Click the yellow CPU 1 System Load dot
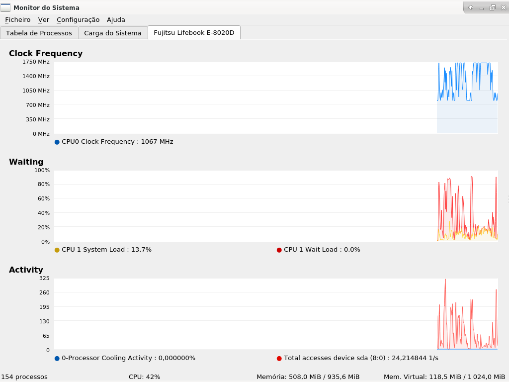509x382 pixels. pos(57,250)
